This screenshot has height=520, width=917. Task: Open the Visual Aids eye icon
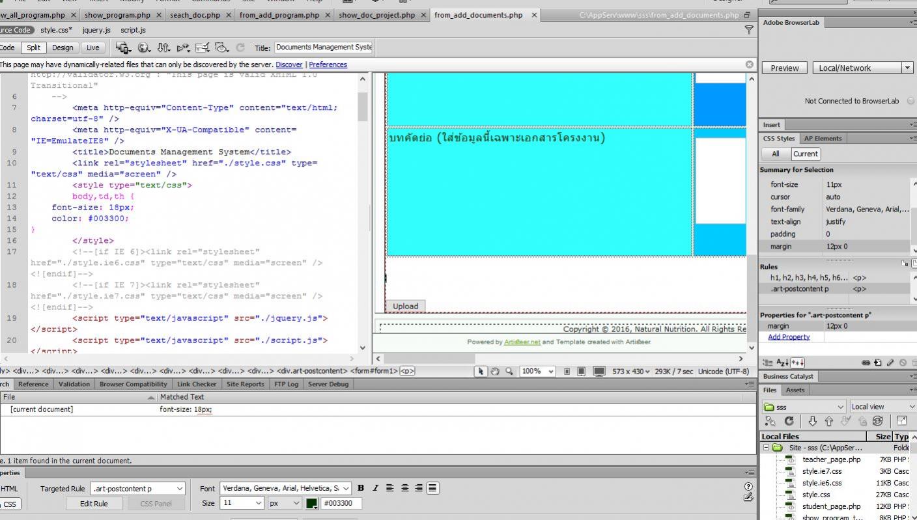tap(223, 48)
